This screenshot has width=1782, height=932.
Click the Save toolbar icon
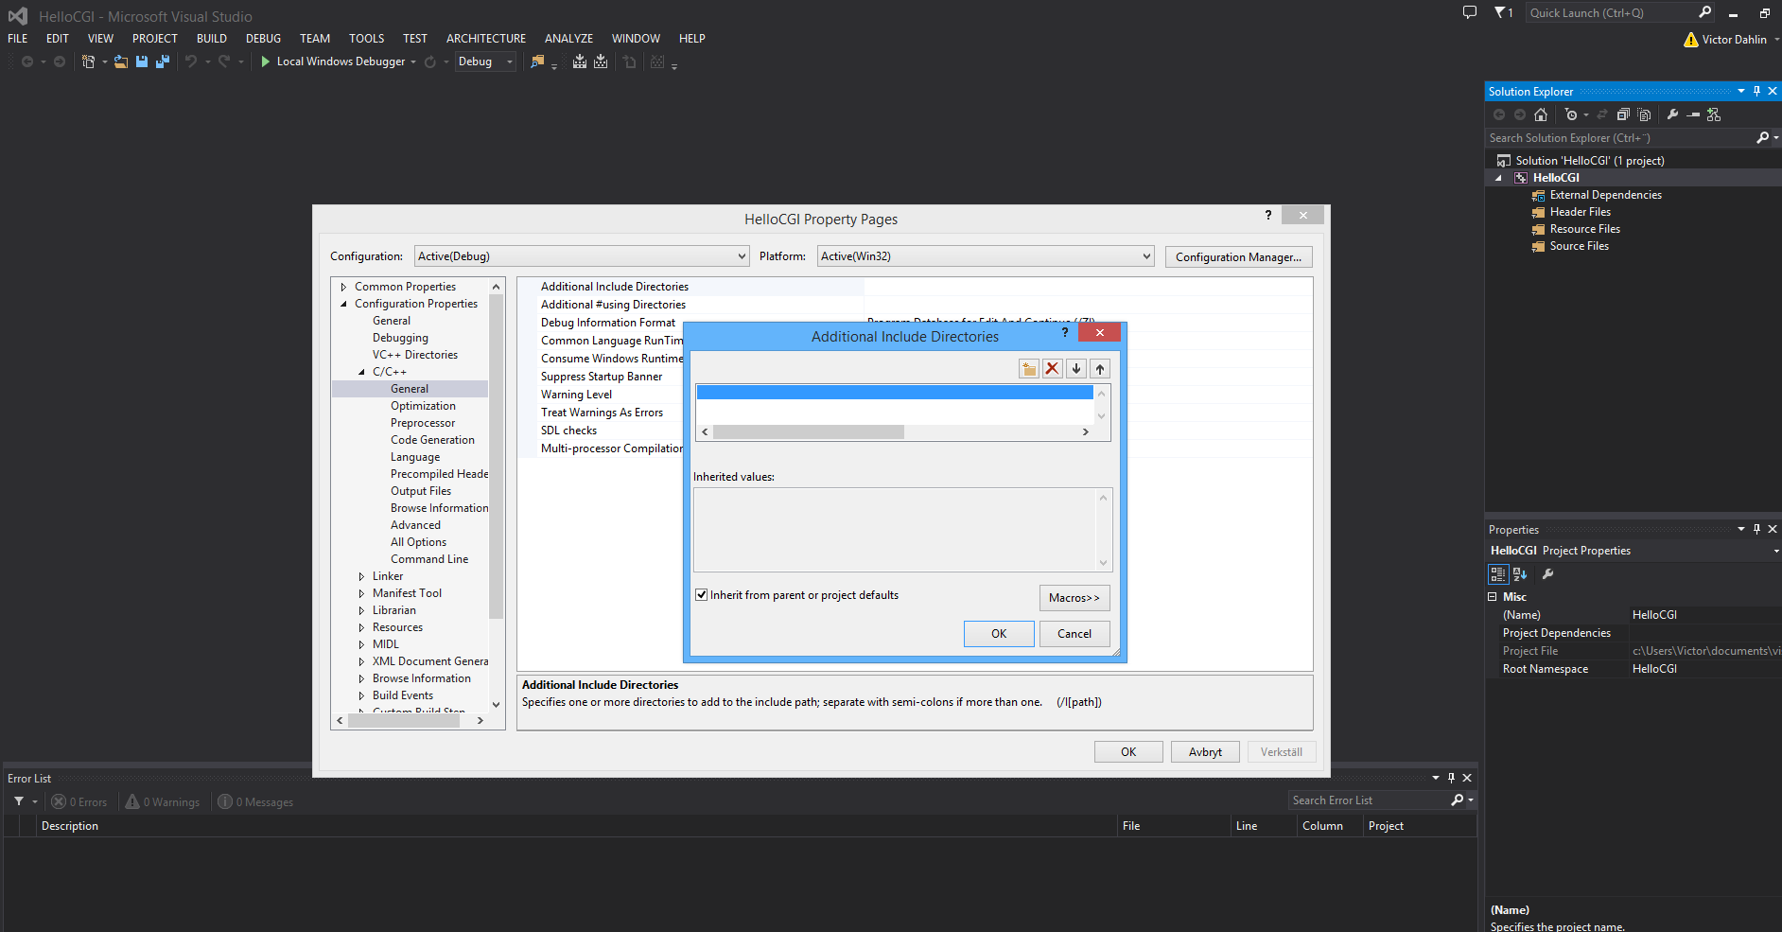[x=142, y=62]
